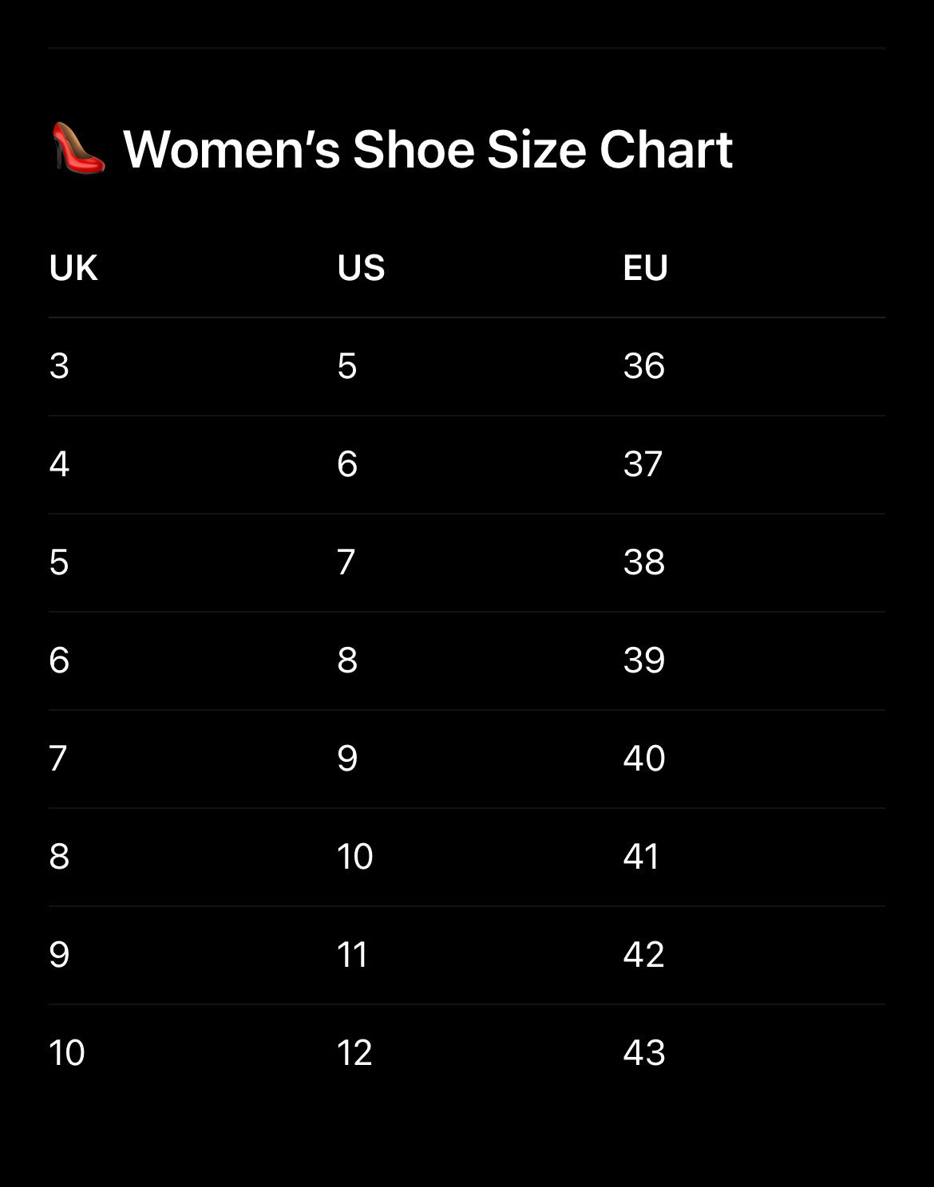Select EU size 36 cell
Image resolution: width=934 pixels, height=1187 pixels.
click(x=644, y=366)
